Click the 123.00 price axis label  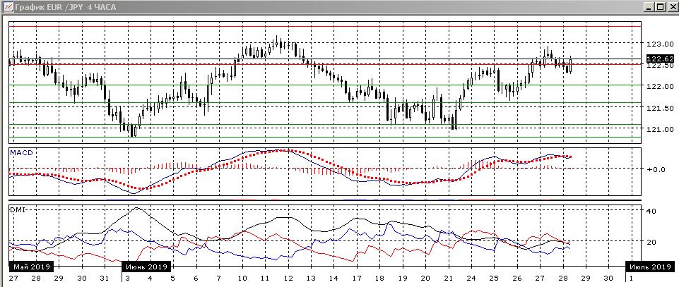(x=659, y=44)
